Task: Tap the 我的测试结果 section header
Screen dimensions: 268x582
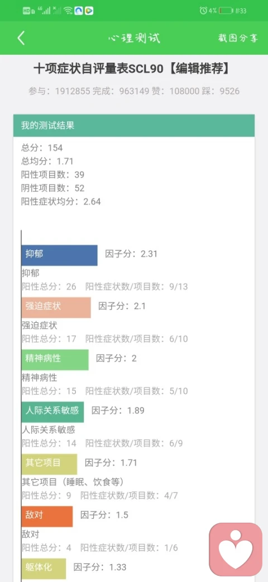Action: point(134,125)
